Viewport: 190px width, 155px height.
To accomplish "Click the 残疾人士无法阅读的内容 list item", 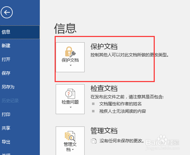I will (x=123, y=111).
